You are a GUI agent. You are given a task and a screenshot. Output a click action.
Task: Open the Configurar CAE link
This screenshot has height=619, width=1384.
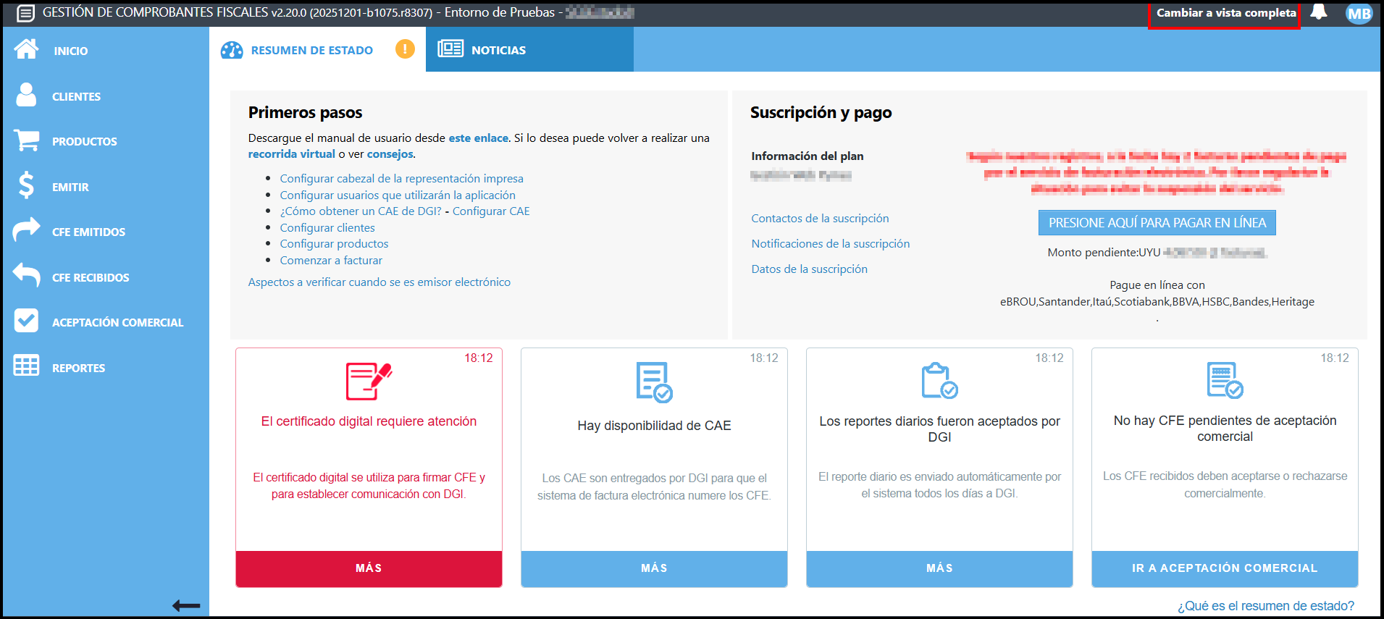coord(491,211)
